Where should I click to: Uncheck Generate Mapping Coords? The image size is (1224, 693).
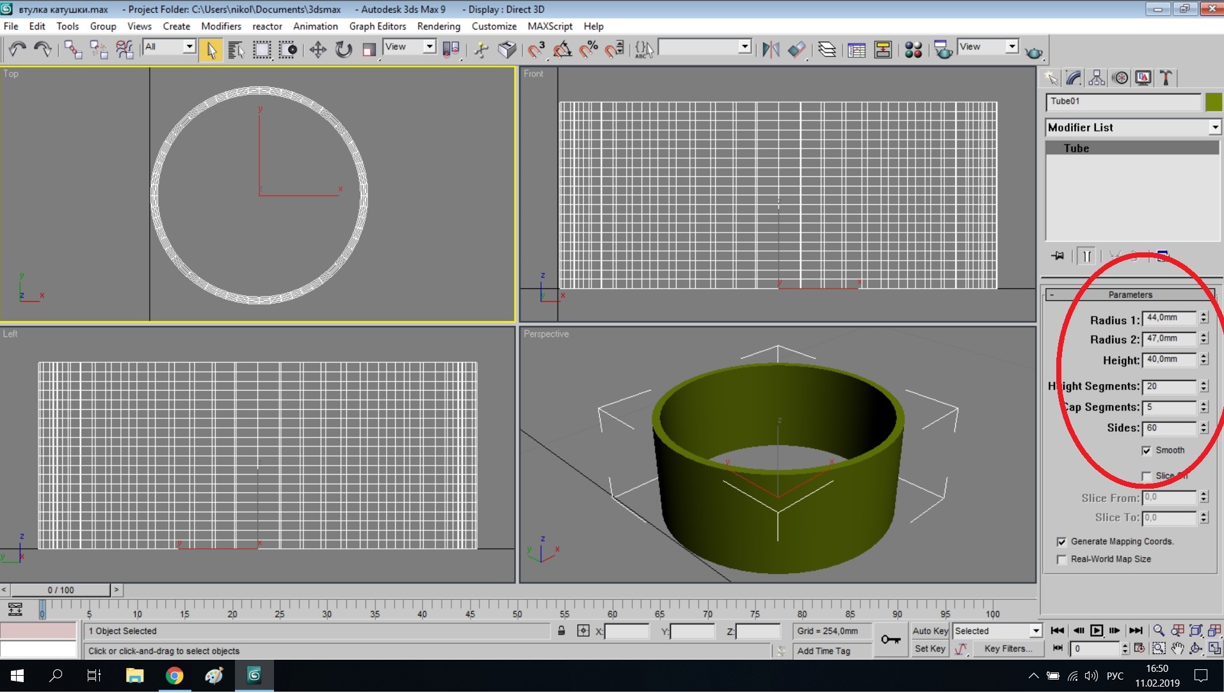tap(1062, 542)
